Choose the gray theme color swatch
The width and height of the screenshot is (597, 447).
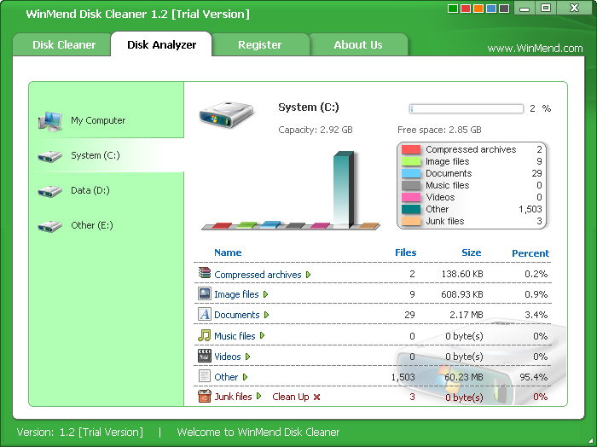(504, 9)
